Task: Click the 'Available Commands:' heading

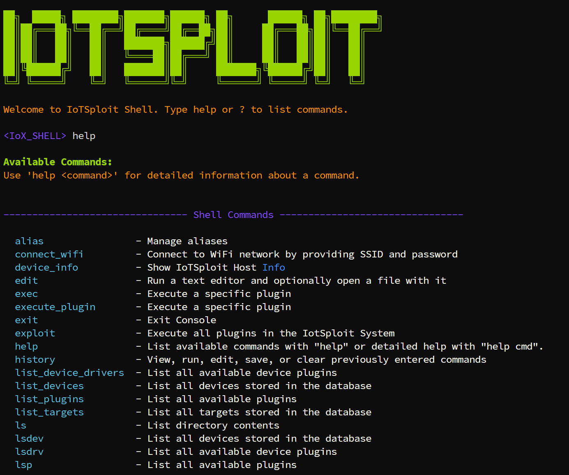Action: pyautogui.click(x=58, y=162)
